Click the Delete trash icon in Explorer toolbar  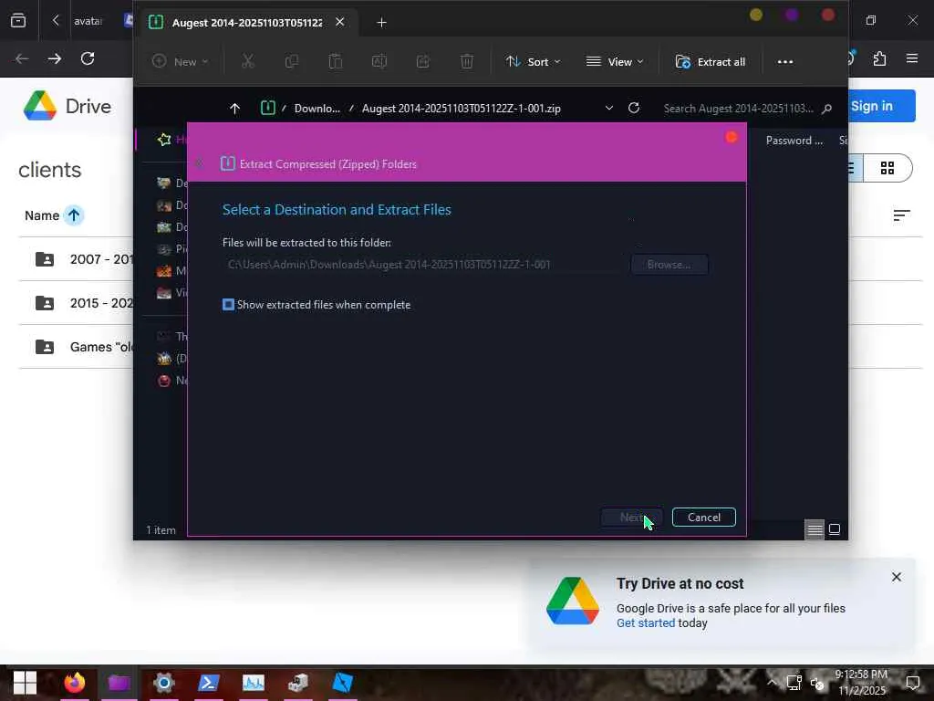coord(467,61)
